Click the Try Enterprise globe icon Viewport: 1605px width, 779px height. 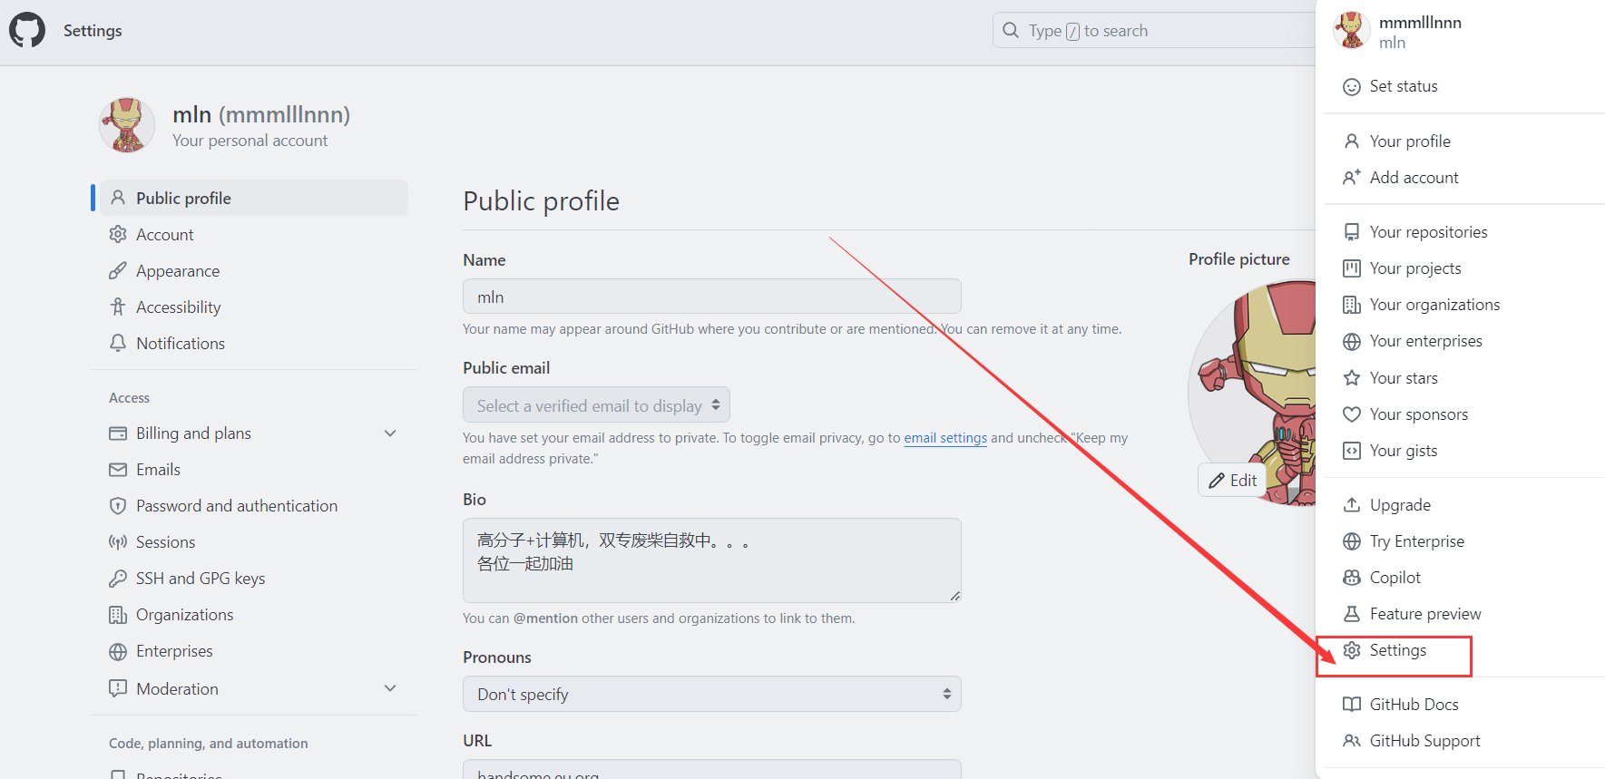pyautogui.click(x=1352, y=541)
